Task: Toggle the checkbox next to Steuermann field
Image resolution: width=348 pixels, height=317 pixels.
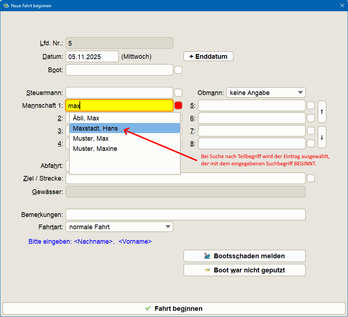Action: (x=178, y=92)
